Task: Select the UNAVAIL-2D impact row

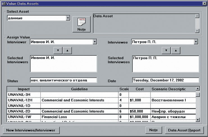Action: tap(24, 111)
